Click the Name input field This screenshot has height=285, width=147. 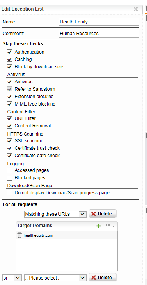point(99,22)
